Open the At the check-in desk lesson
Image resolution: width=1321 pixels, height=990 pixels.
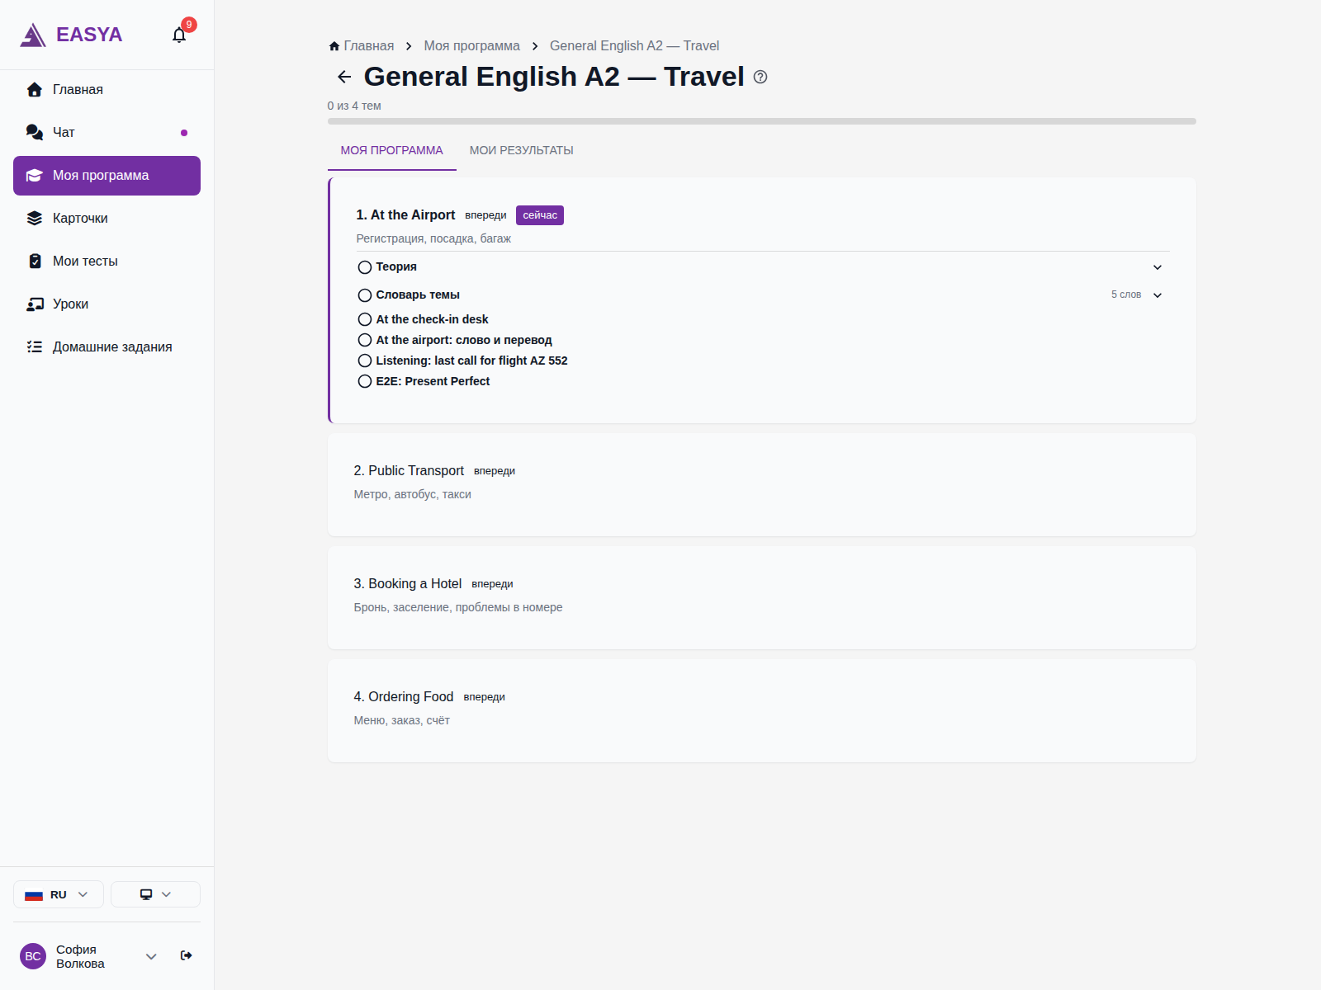click(432, 319)
